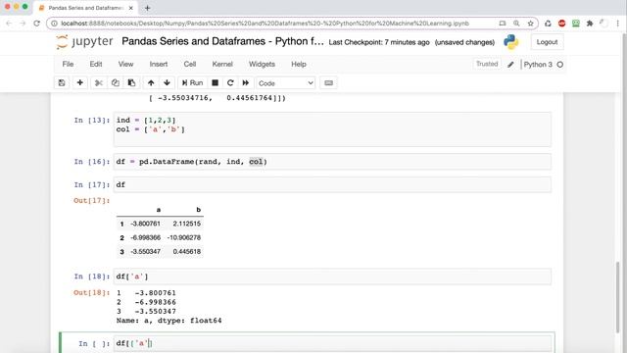Save notebook with the floppy disk icon
Image resolution: width=627 pixels, height=353 pixels.
point(62,82)
